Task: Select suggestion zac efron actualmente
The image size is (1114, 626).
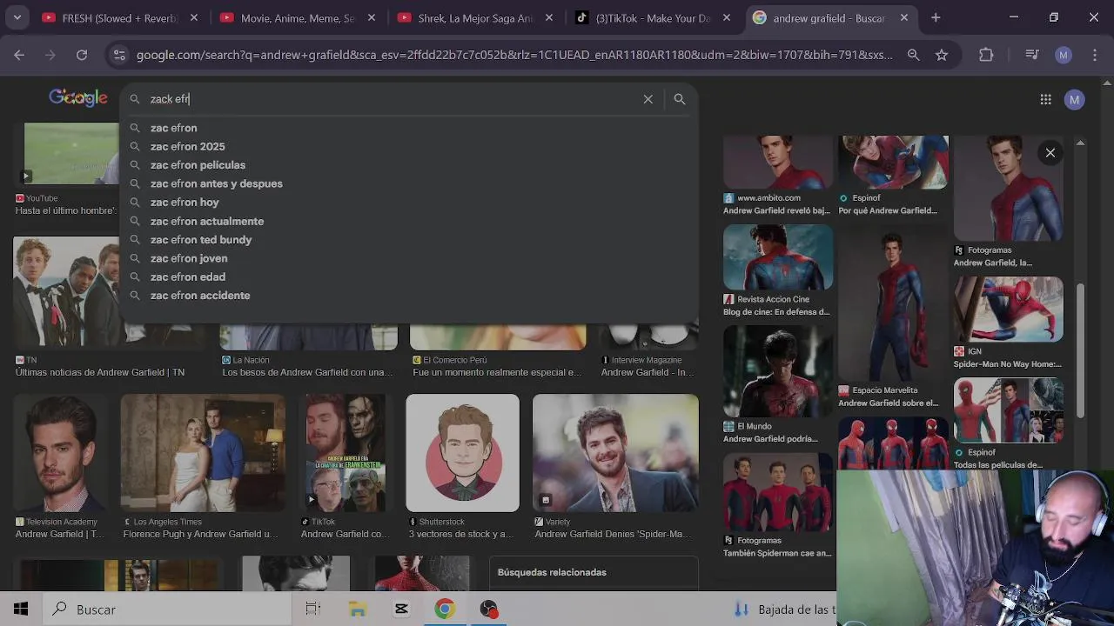Action: (408, 221)
